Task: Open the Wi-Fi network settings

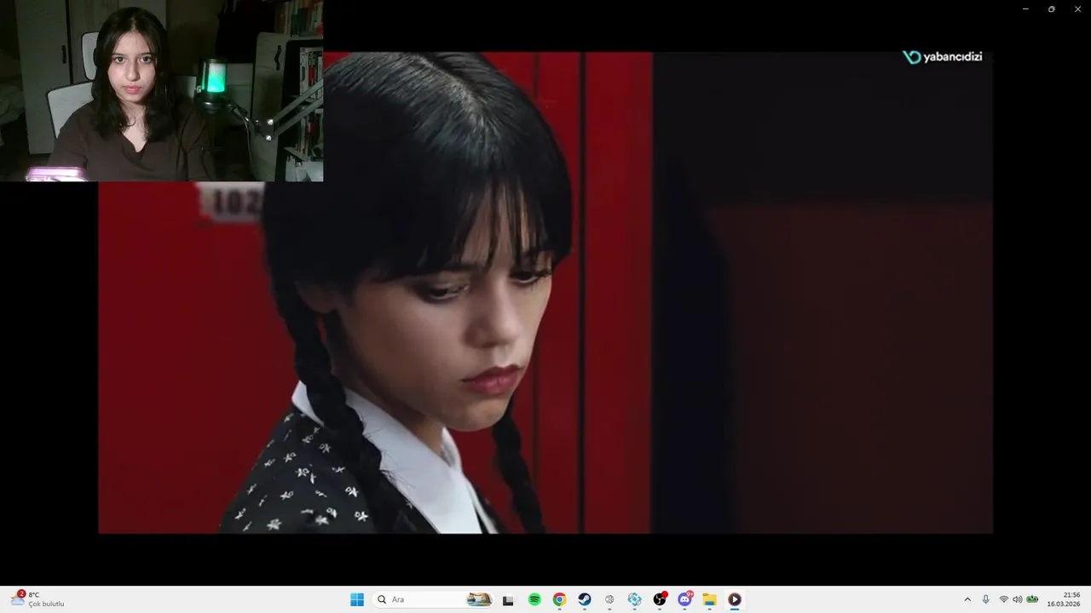Action: pyautogui.click(x=1003, y=599)
